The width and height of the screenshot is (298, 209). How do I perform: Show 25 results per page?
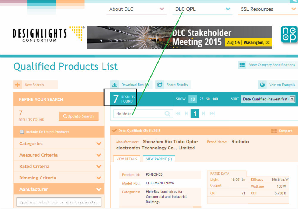click(x=201, y=99)
